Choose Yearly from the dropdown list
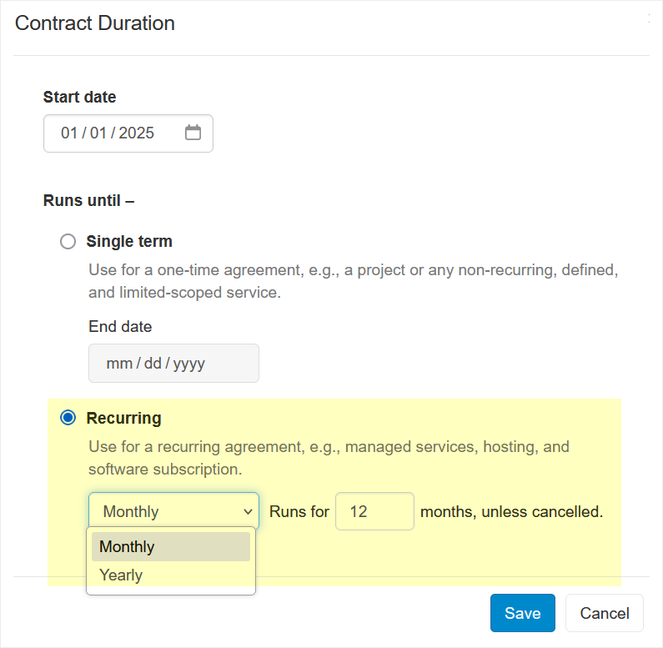 (x=171, y=575)
